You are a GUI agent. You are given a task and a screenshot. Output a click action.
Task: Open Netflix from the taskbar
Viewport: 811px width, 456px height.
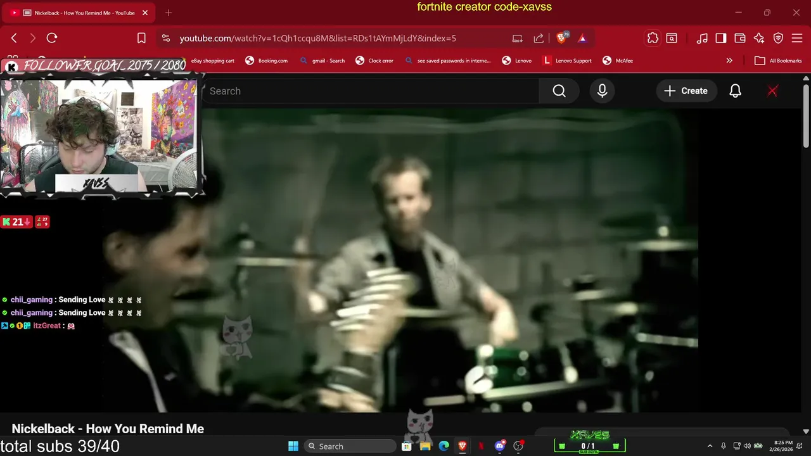(x=481, y=446)
